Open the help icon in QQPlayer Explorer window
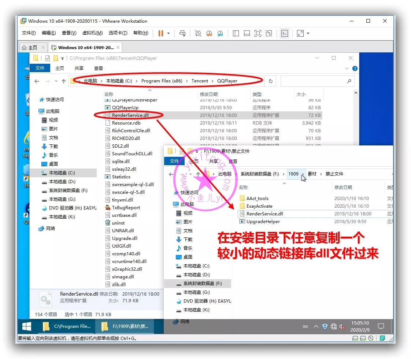This screenshot has width=411, height=359. tap(355, 69)
